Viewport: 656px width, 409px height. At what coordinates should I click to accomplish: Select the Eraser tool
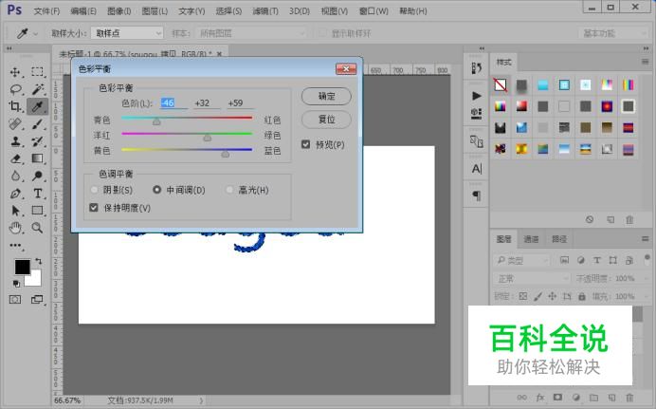[x=15, y=158]
